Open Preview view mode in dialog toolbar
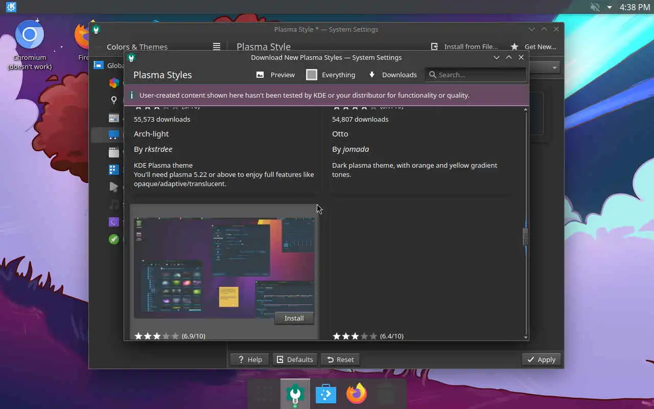654x409 pixels. (275, 75)
